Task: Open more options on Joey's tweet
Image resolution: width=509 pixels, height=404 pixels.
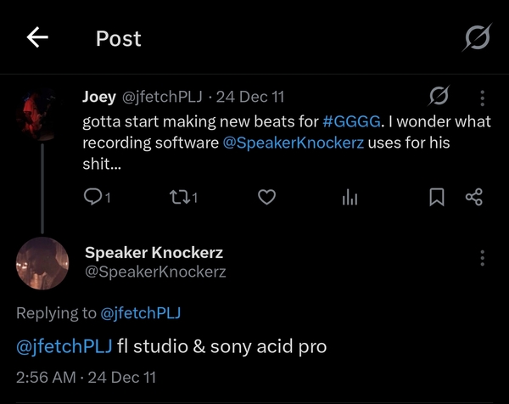Action: (x=483, y=98)
